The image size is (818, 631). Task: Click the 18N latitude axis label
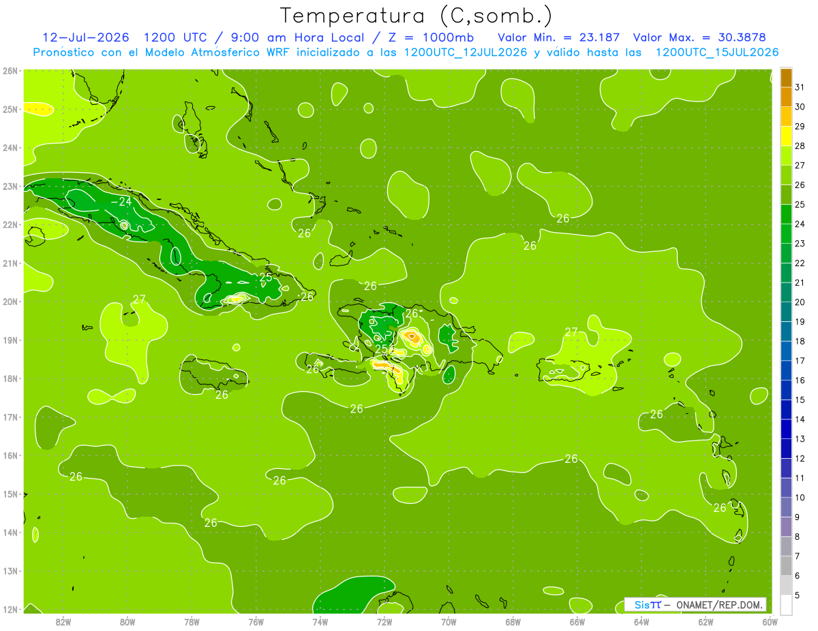point(11,378)
